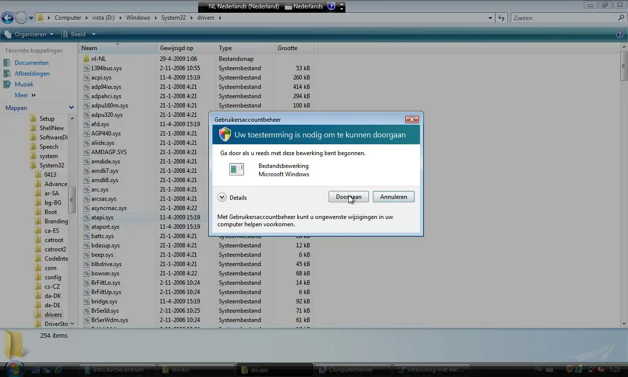The width and height of the screenshot is (628, 377).
Task: Select the adp94xx.sys file icon
Action: click(x=86, y=87)
